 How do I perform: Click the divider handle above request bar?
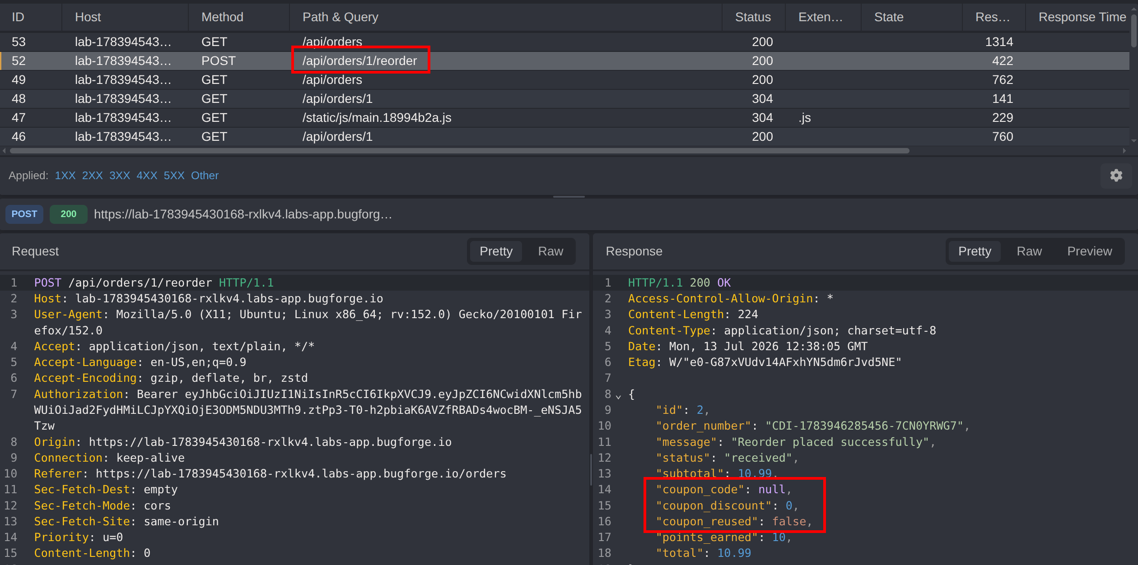tap(569, 197)
